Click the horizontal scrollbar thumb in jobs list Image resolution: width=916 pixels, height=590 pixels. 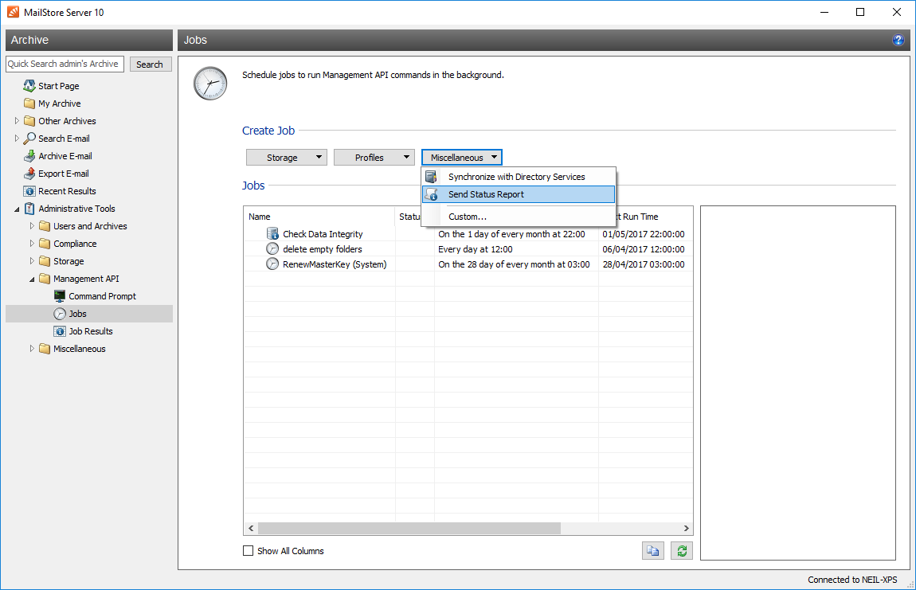(x=409, y=528)
